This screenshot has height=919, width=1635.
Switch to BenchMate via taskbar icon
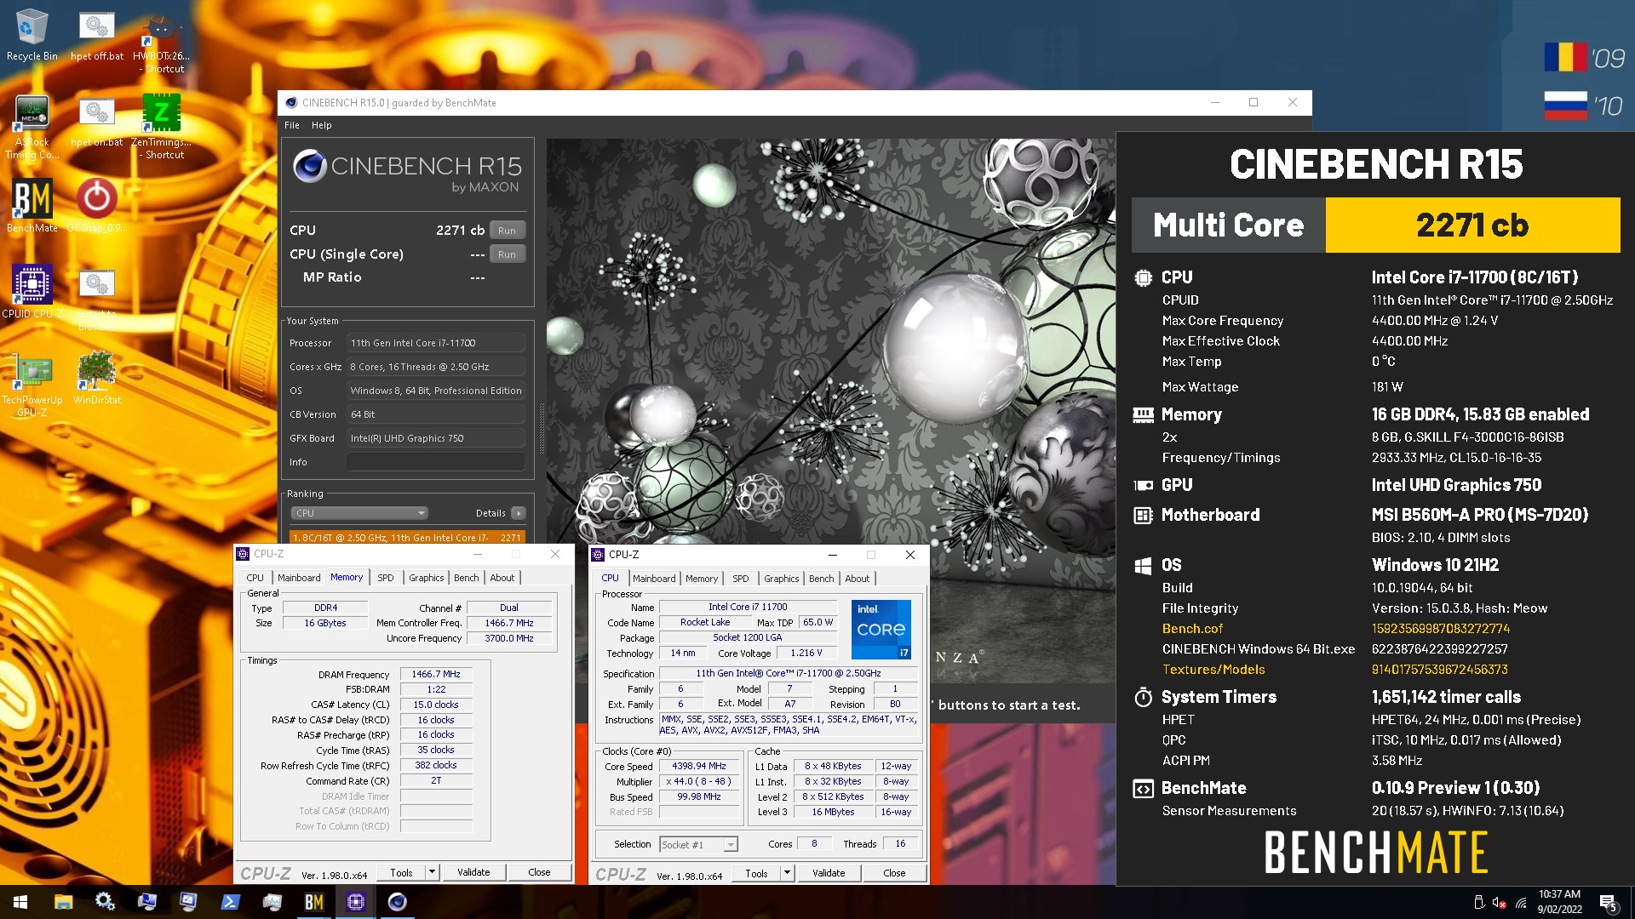pos(313,902)
